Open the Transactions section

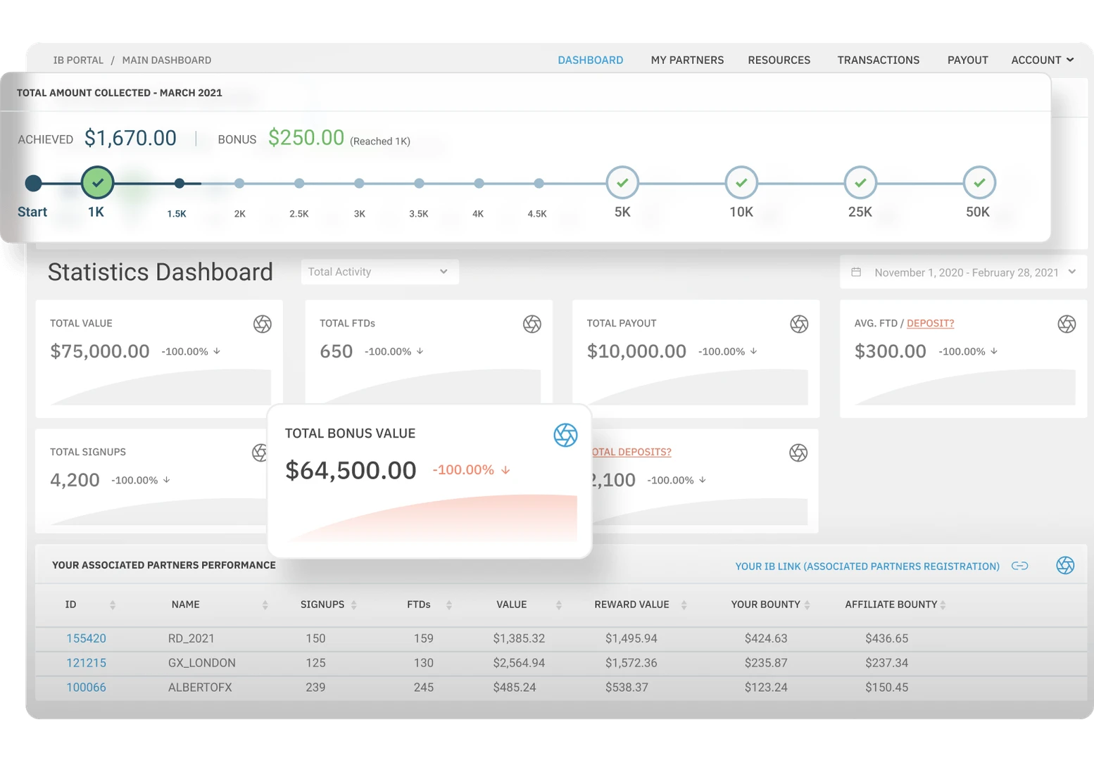point(878,60)
